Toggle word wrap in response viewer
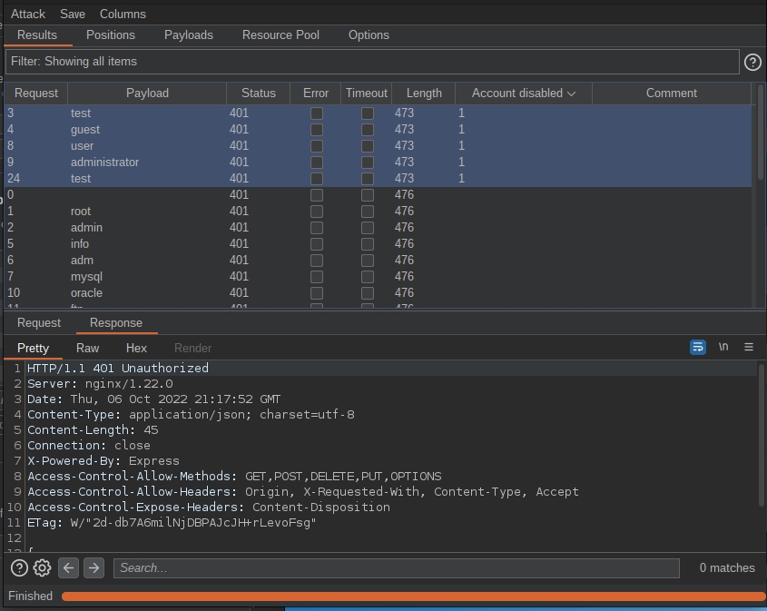This screenshot has width=767, height=611. 698,347
